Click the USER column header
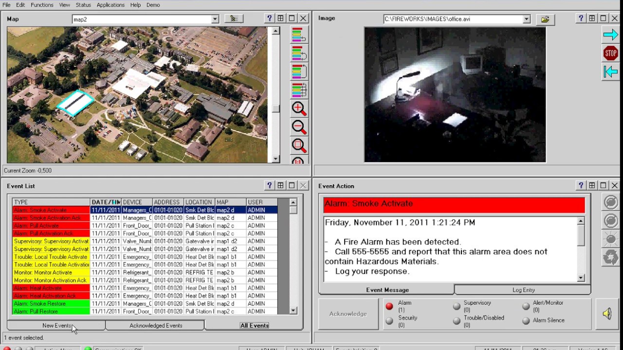 tap(261, 202)
